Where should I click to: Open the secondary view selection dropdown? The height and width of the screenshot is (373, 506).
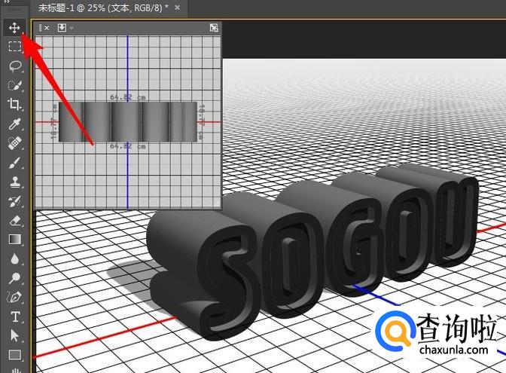click(66, 28)
